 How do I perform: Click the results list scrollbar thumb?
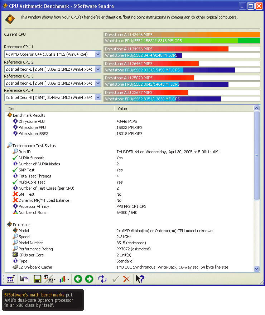tap(256, 156)
